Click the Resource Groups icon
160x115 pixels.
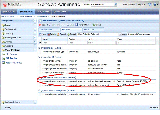[3, 62]
